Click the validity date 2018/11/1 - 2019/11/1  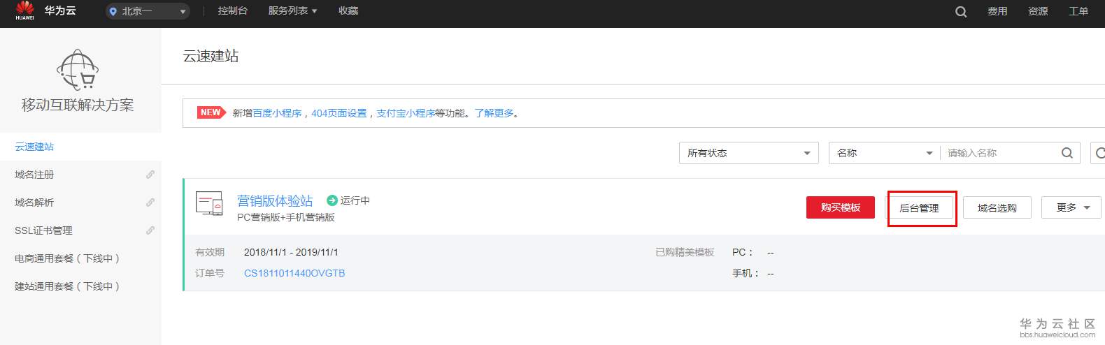click(291, 252)
